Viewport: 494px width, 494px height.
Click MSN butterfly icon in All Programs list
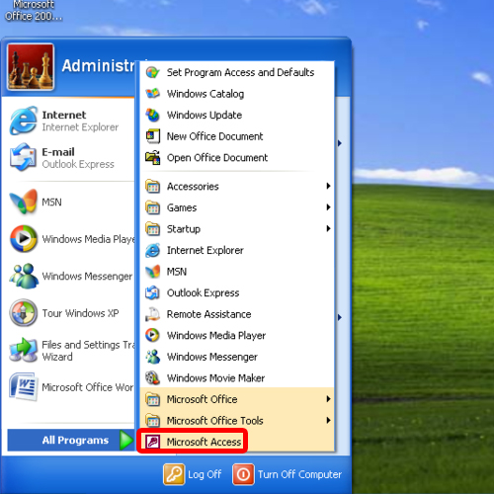pos(153,272)
